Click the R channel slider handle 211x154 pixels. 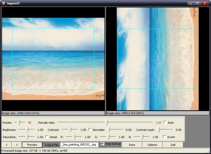(74, 137)
